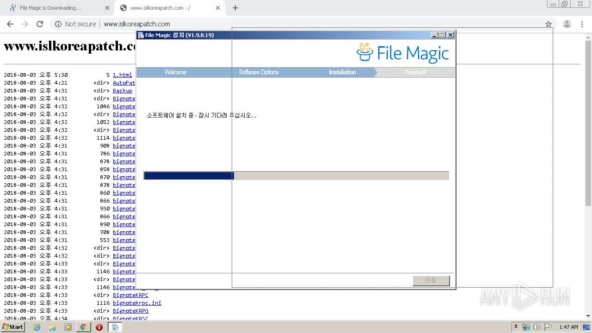Switch to www.islkoreapatch.com tab
Image resolution: width=592 pixels, height=333 pixels.
(x=170, y=8)
